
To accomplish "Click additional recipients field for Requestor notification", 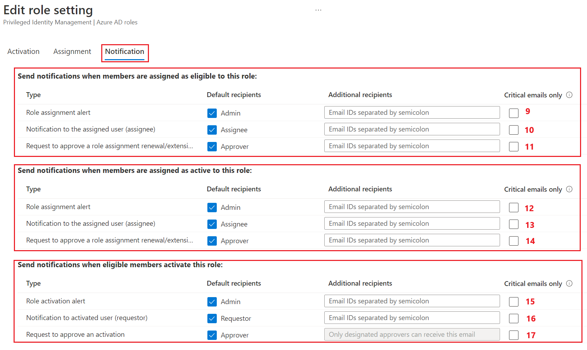I will 412,318.
